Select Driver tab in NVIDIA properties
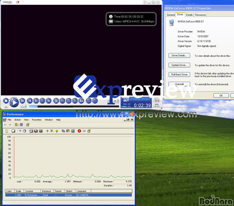Viewport: 234px width, 206px height. pyautogui.click(x=180, y=15)
